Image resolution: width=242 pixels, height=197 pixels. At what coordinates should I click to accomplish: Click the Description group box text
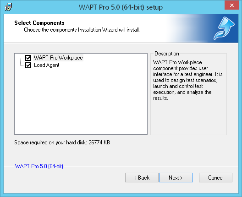point(187,80)
